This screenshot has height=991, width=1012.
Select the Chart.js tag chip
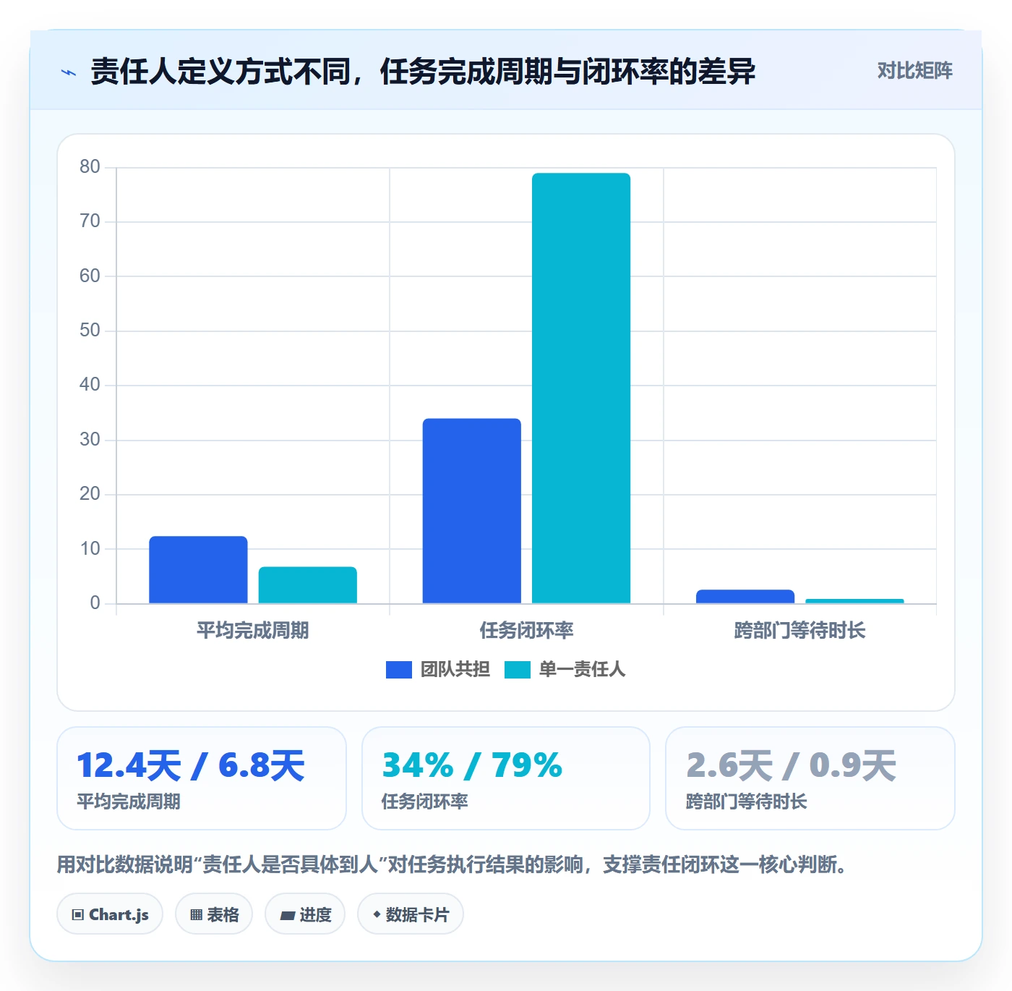coord(110,914)
